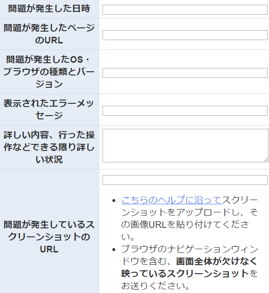Select the OS・ブラウザの種類とバージョン input field
The width and height of the screenshot is (269, 293).
click(185, 73)
